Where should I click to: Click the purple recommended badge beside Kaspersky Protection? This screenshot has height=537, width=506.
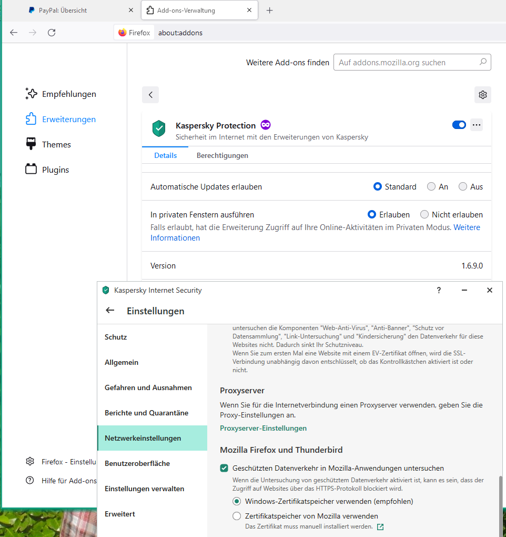tap(266, 125)
